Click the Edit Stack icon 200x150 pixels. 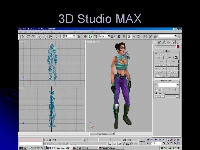[x=175, y=89]
